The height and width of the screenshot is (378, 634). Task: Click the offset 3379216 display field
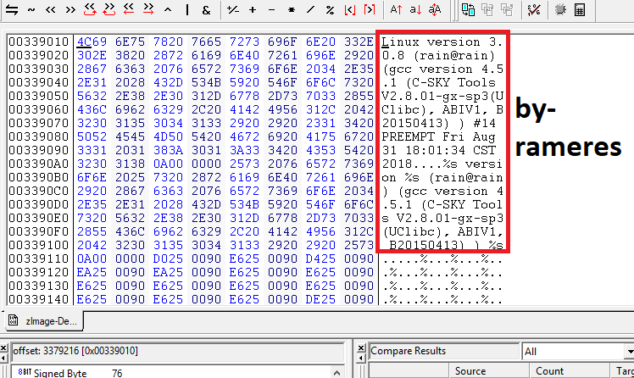pyautogui.click(x=177, y=351)
